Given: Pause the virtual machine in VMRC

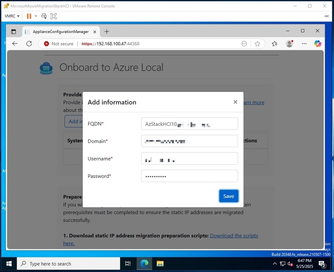Looking at the screenshot, I should click(29, 16).
